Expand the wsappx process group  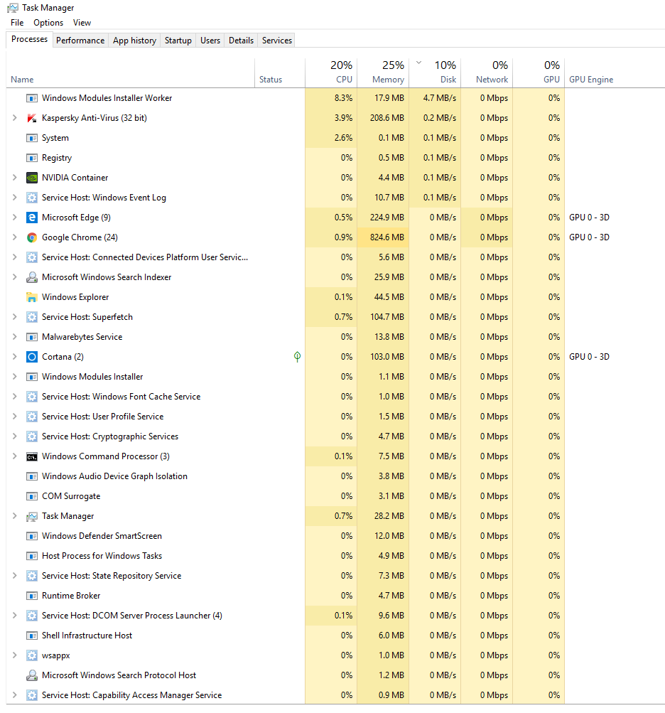[14, 655]
